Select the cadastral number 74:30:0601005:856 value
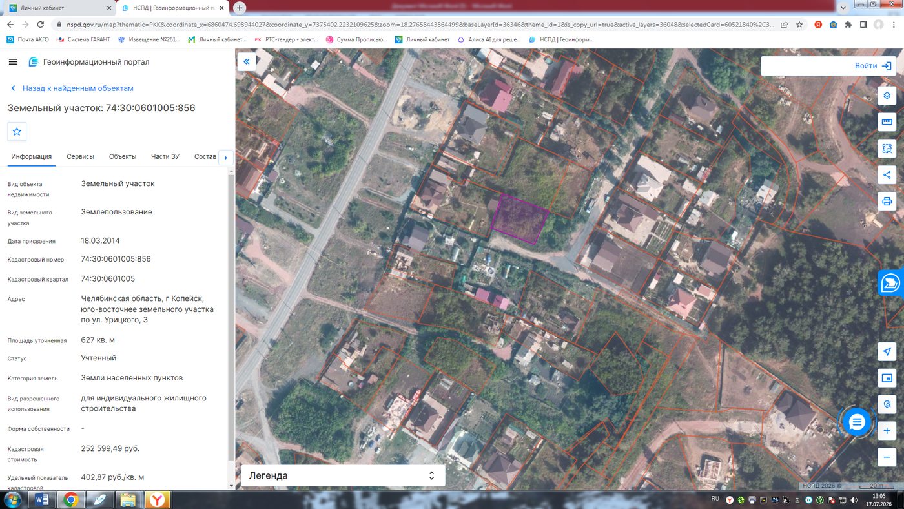904x509 pixels. 116,259
